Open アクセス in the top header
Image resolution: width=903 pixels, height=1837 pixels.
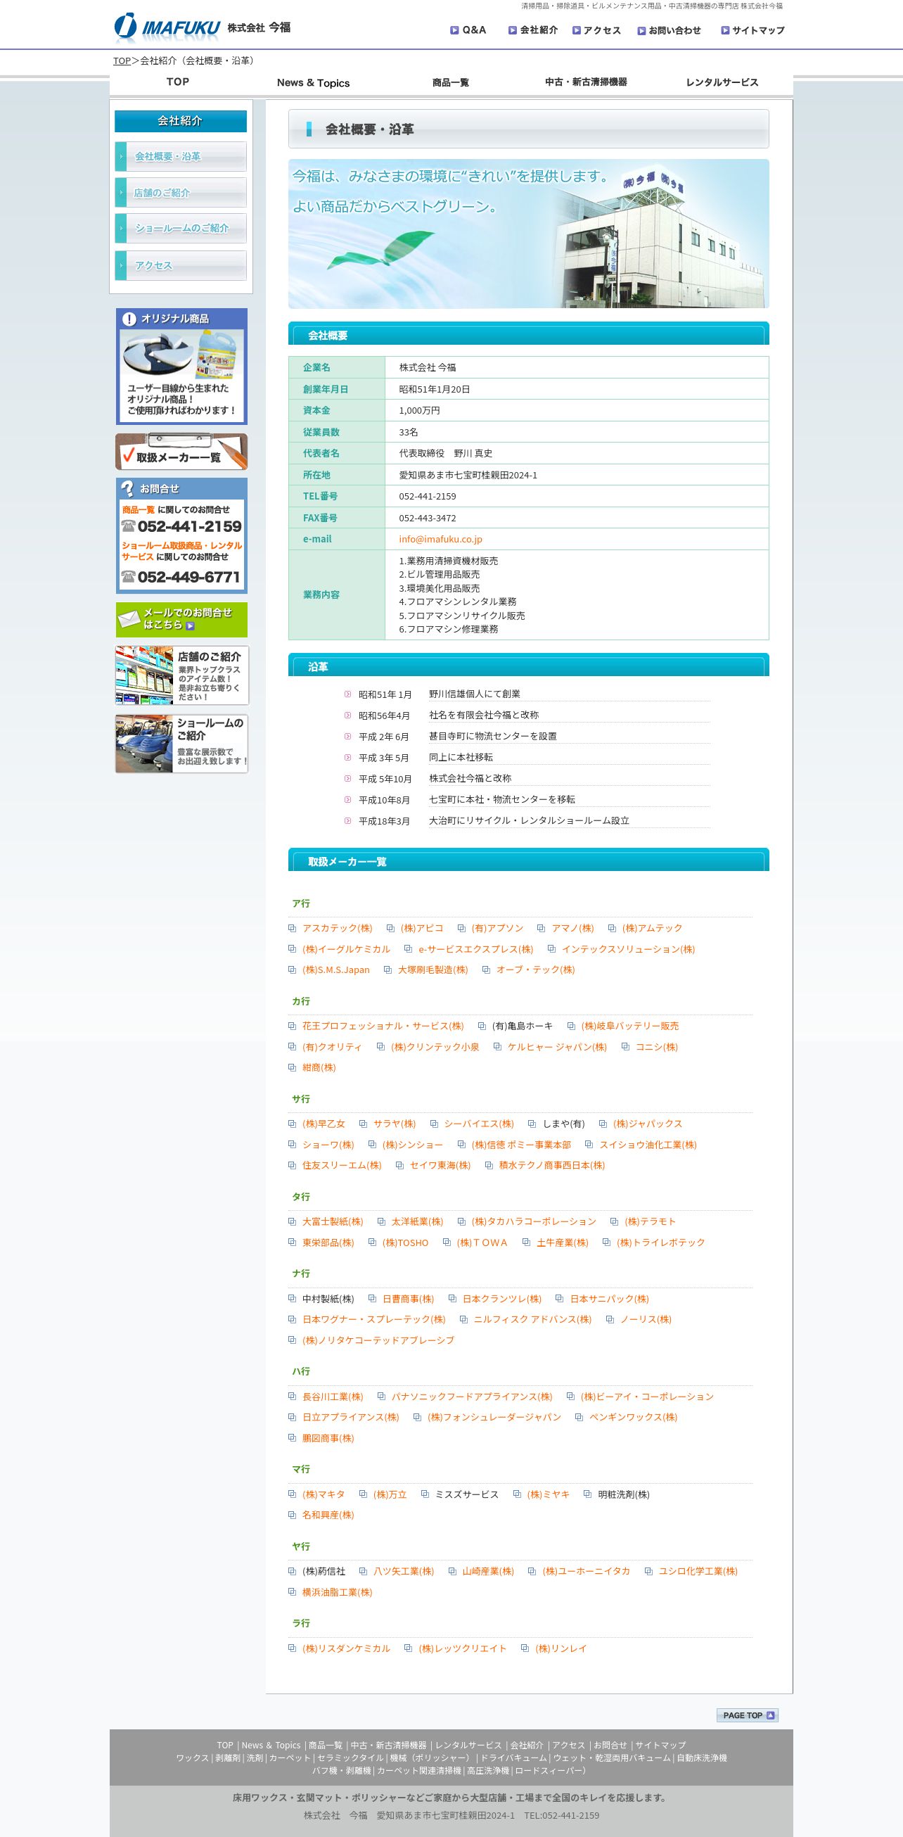tap(596, 30)
